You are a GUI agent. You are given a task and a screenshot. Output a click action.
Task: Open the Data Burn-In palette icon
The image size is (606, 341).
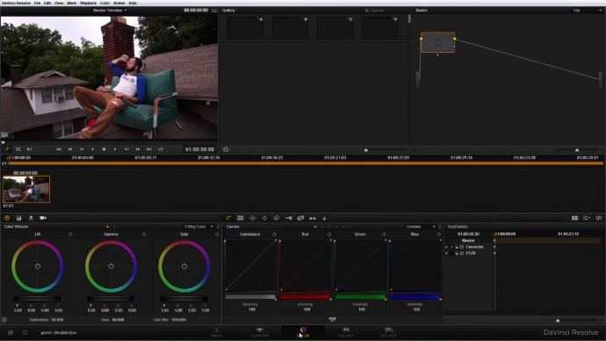pyautogui.click(x=324, y=218)
